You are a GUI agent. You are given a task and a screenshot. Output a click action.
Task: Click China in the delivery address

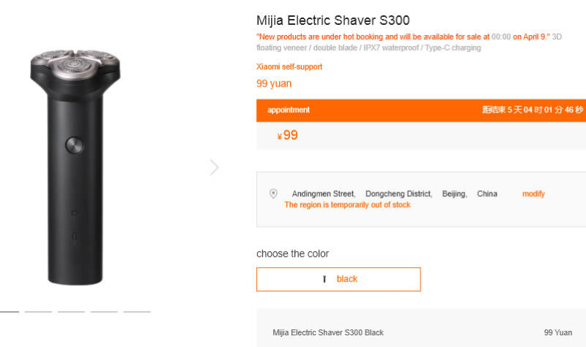(x=487, y=194)
